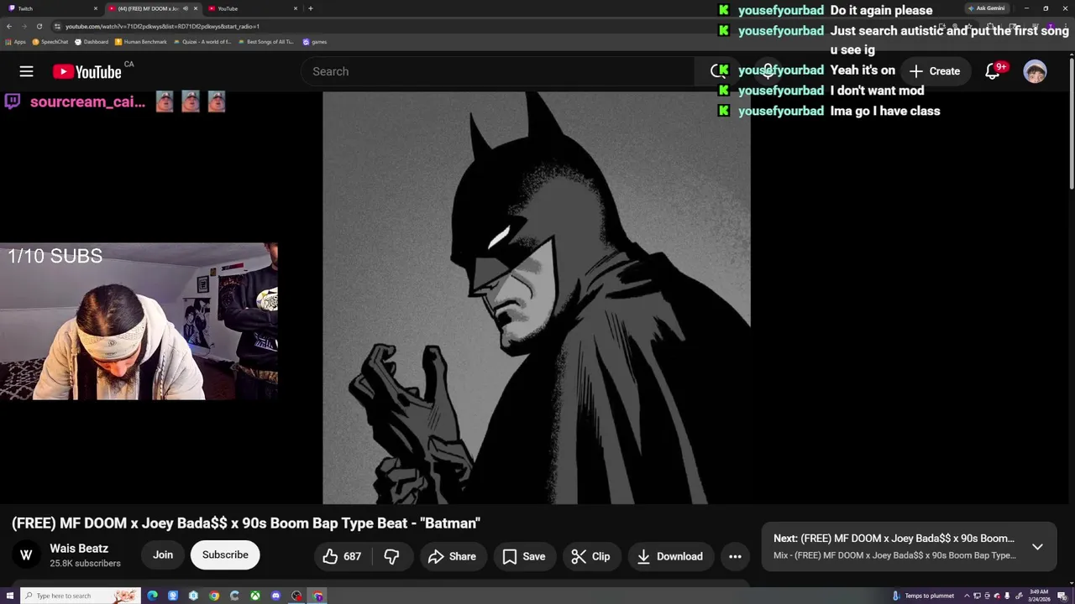Image resolution: width=1075 pixels, height=604 pixels.
Task: Switch to the second YouTube browser tab
Action: [x=252, y=8]
